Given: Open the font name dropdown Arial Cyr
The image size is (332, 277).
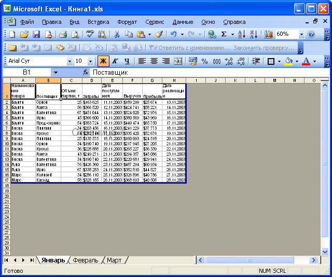Looking at the screenshot, I should pos(70,61).
